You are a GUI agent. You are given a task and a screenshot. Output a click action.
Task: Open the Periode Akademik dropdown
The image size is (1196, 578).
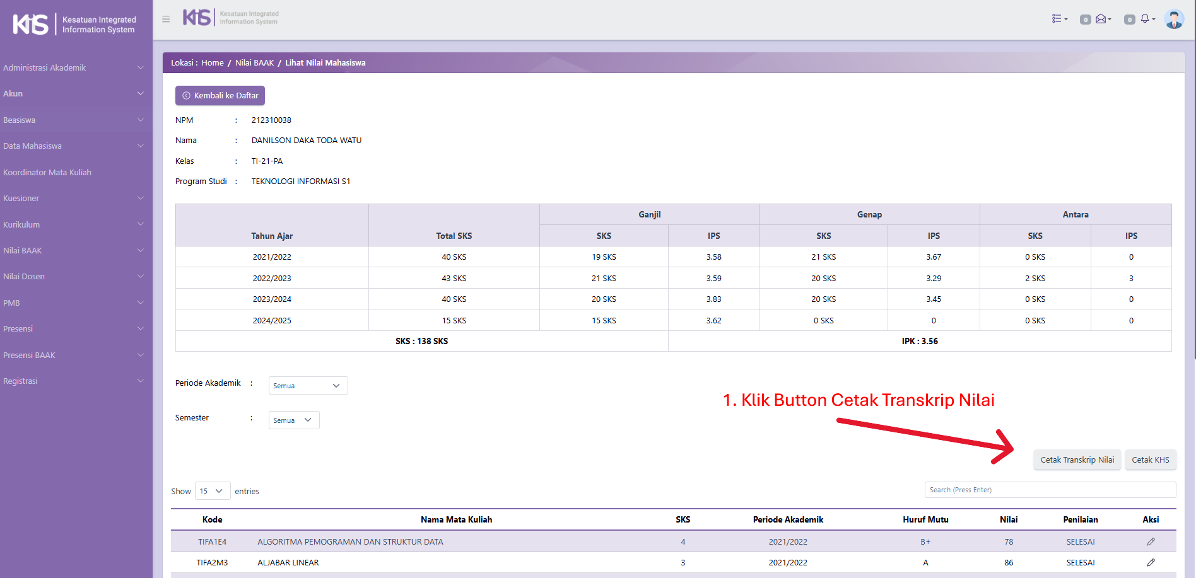(x=308, y=386)
